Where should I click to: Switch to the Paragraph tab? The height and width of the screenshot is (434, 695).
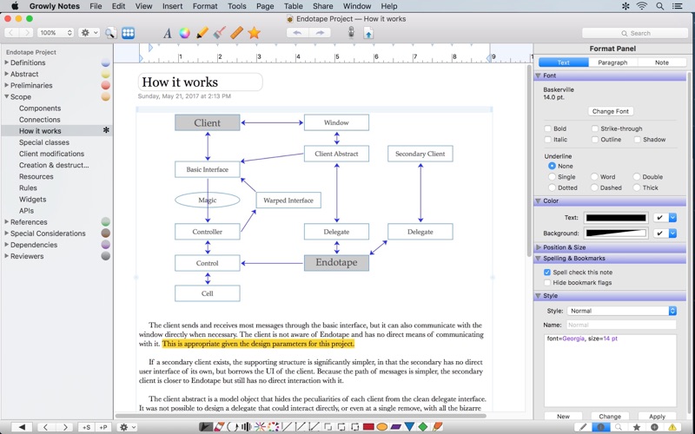[x=612, y=62]
